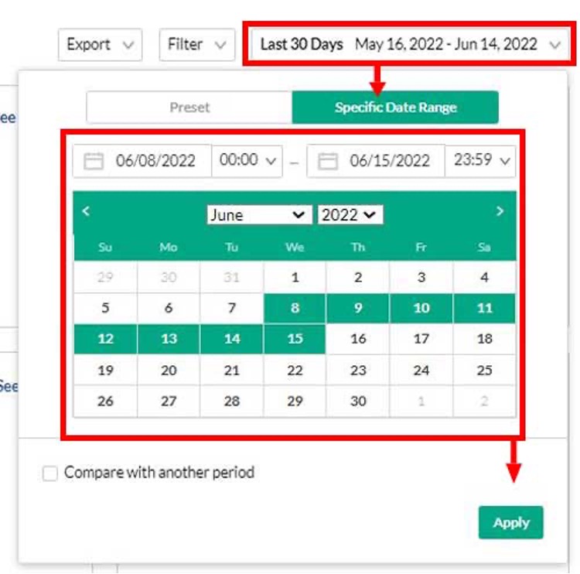Switch to the Preset tab
Viewport: 580px width, 574px height.
(189, 108)
